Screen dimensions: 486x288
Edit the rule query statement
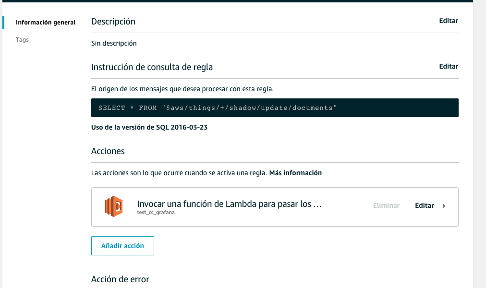(448, 67)
